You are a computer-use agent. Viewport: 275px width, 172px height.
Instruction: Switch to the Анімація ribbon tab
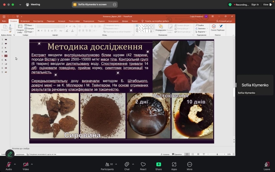(x=61, y=21)
